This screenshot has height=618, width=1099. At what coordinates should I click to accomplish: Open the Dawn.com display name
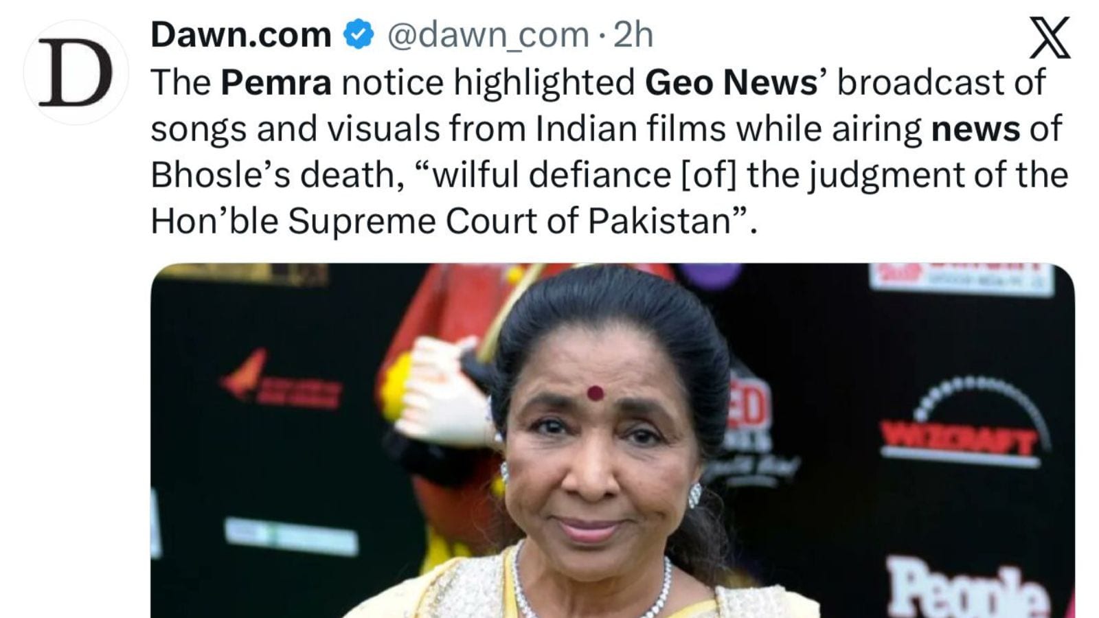241,34
